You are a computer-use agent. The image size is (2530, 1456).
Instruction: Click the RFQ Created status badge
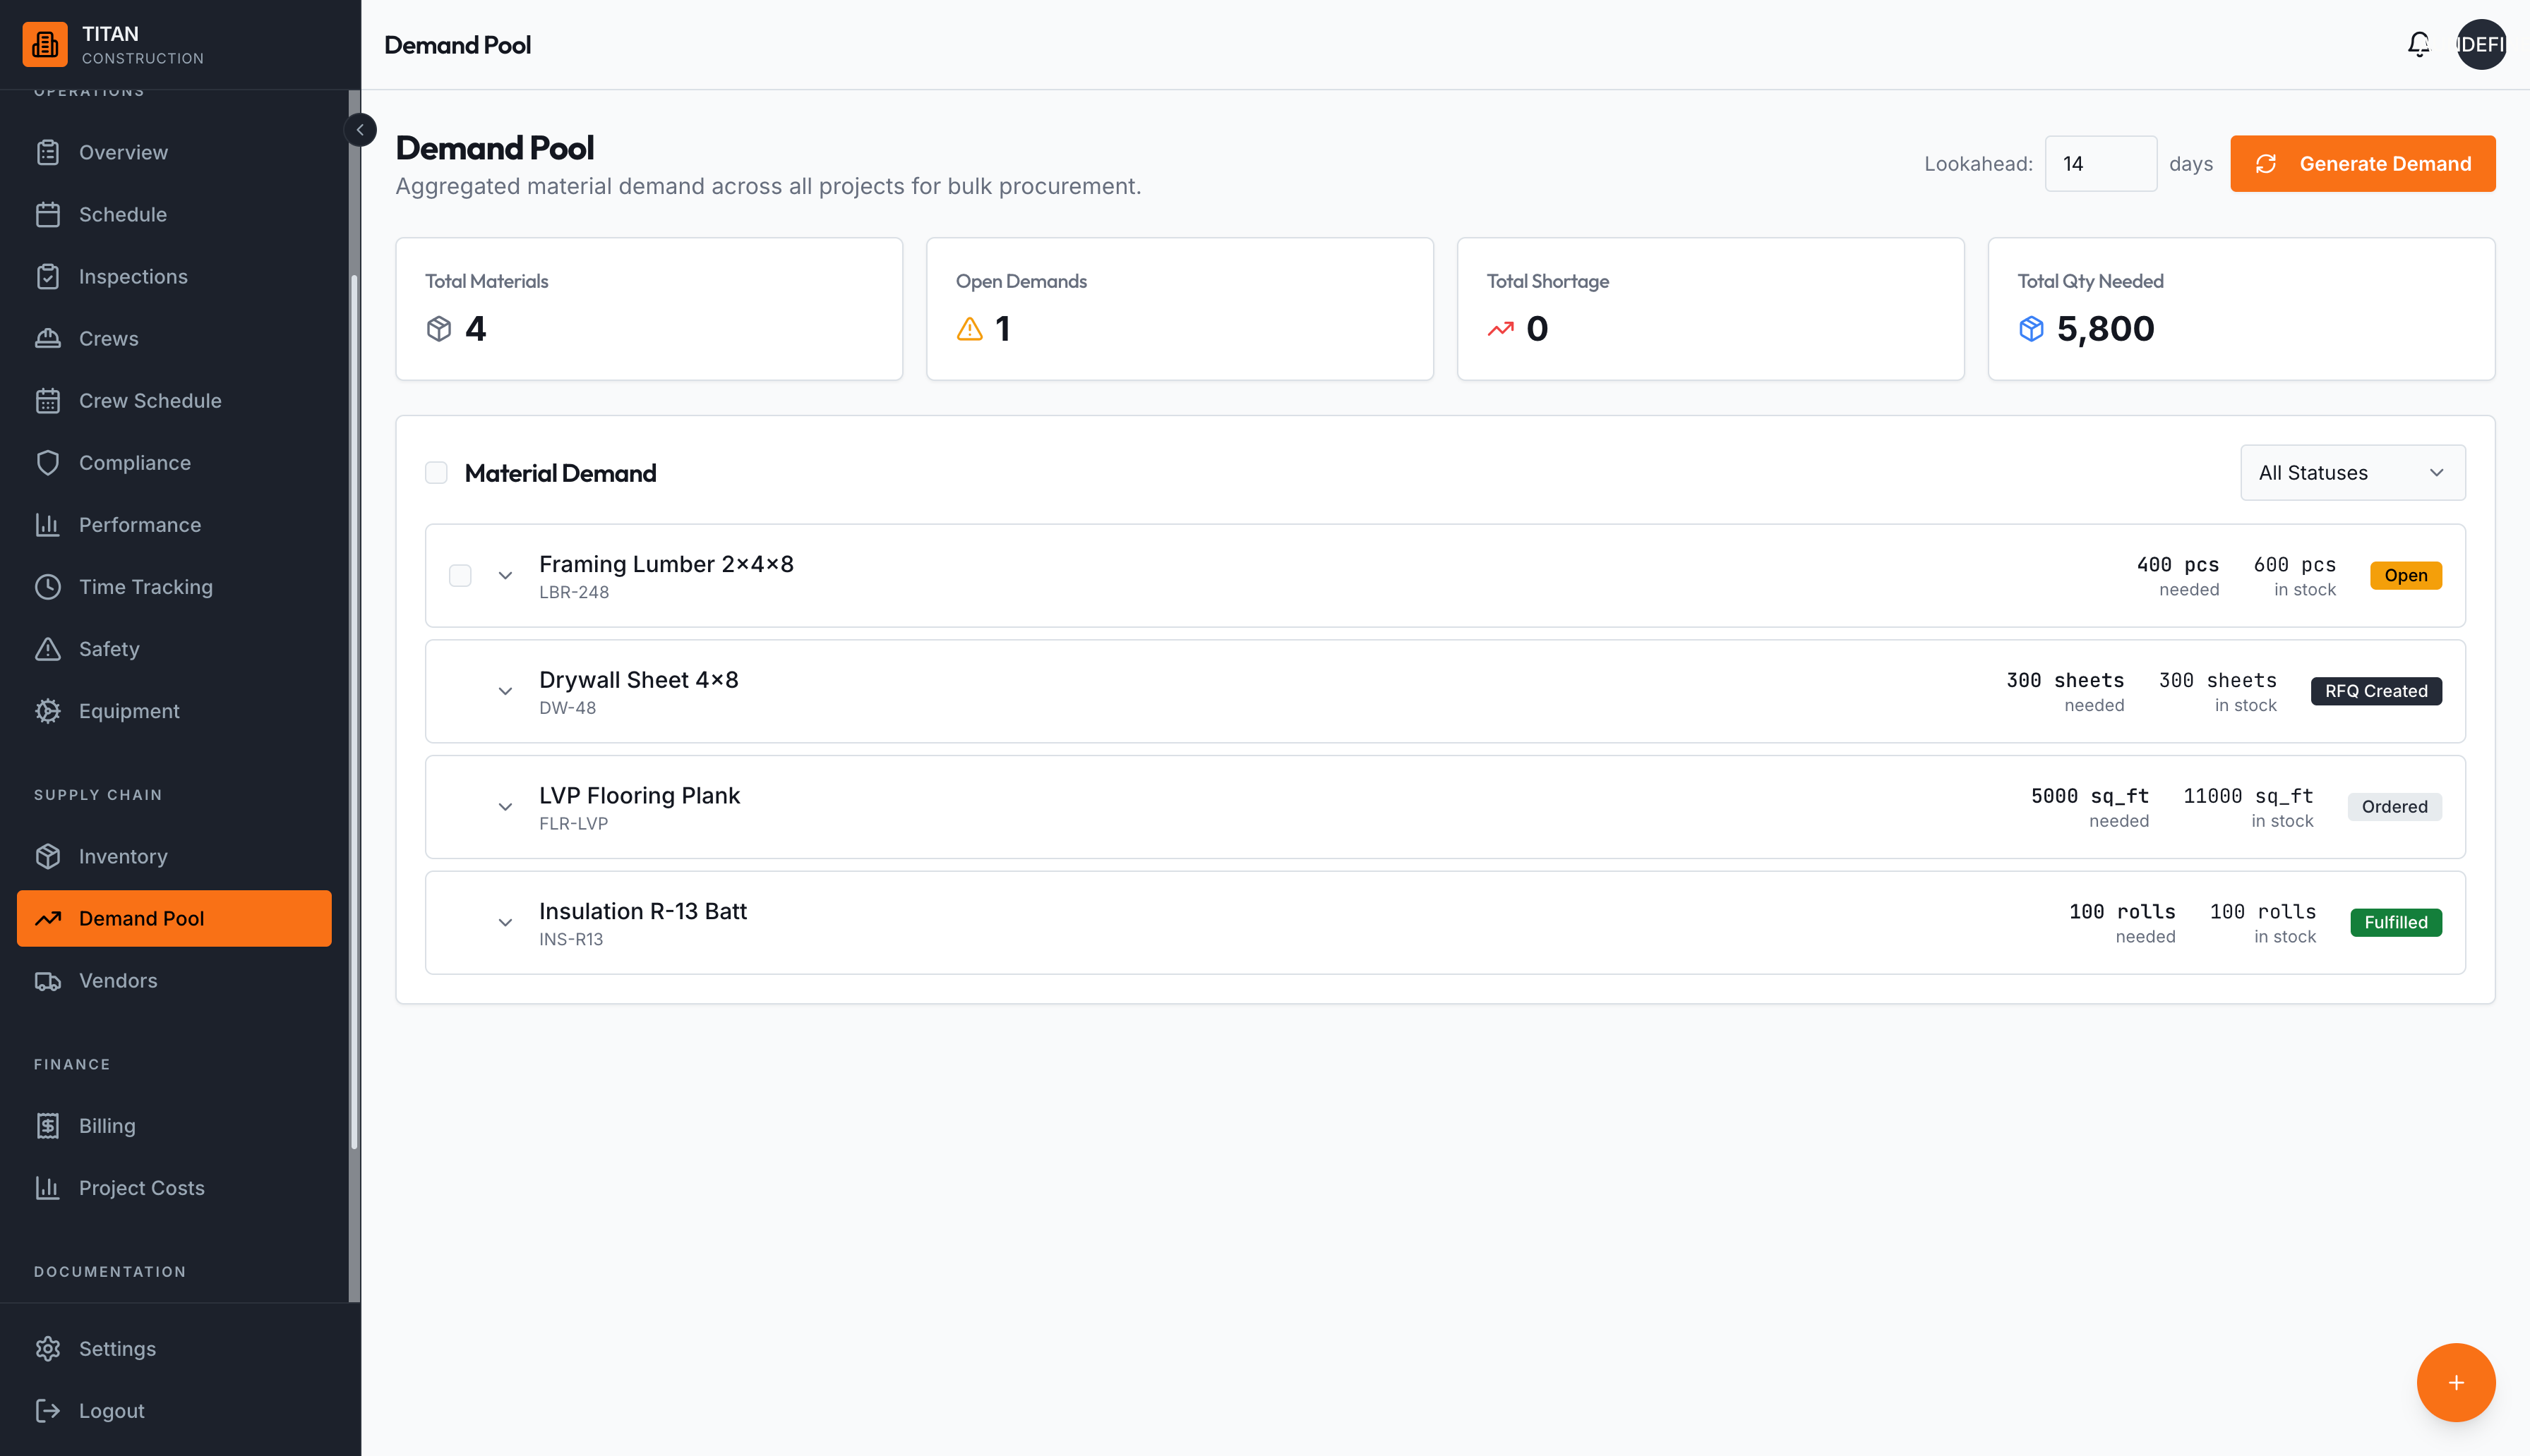2375,692
